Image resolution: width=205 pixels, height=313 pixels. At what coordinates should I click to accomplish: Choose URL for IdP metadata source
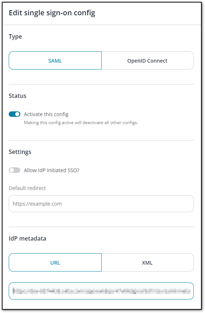click(55, 262)
